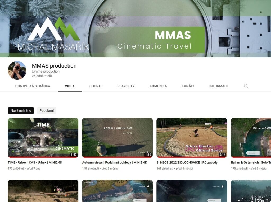
Task: Open the Italian & Österreich video thumbnail
Action: tap(251, 137)
